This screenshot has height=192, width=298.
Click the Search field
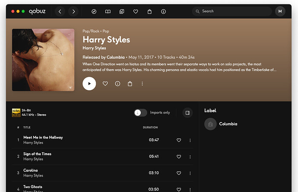click(232, 11)
